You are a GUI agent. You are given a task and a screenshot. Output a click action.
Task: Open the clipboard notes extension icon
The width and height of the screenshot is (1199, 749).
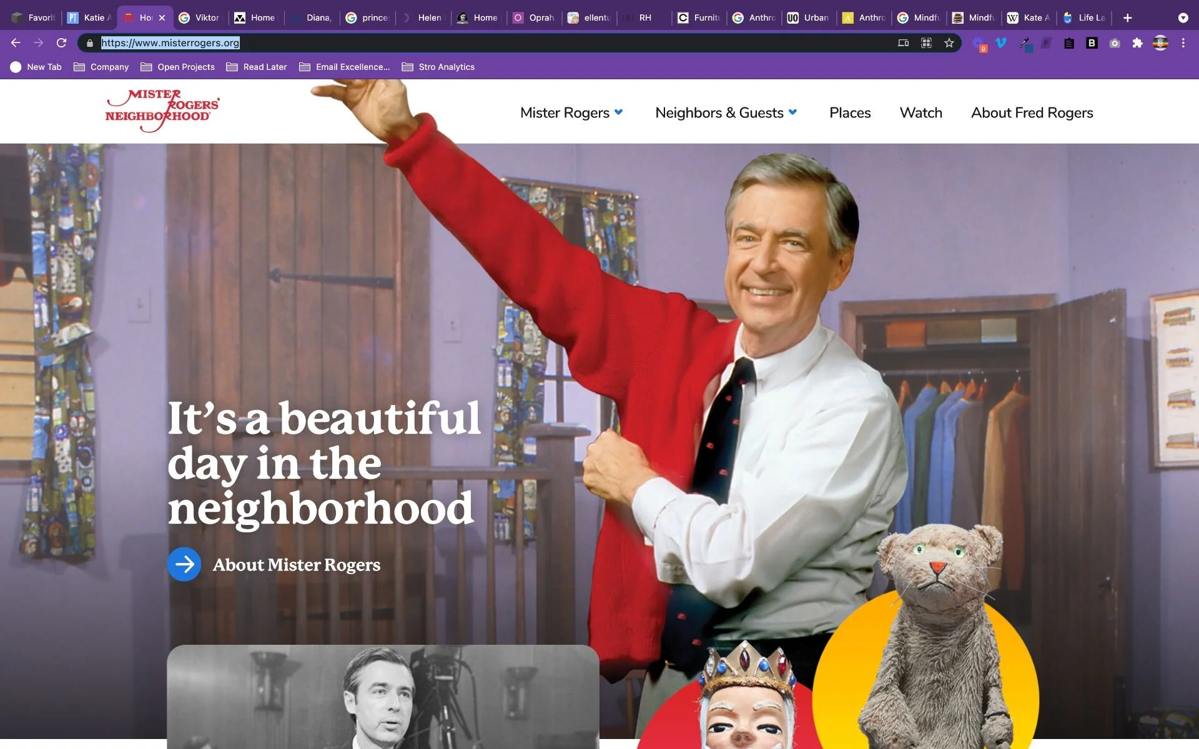(1069, 43)
